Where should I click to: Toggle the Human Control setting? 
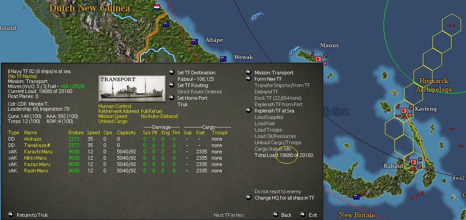coord(115,106)
